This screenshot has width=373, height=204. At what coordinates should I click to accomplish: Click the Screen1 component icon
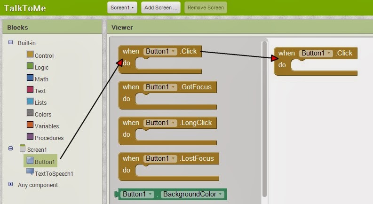pos(23,148)
